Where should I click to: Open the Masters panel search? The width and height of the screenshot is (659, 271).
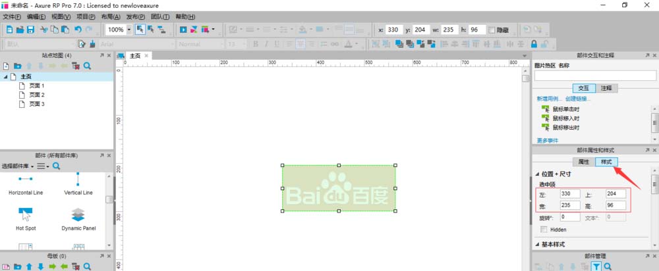[87, 266]
